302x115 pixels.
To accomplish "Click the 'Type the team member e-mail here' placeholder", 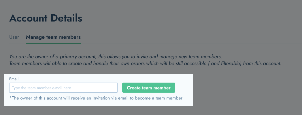I will (41, 88).
